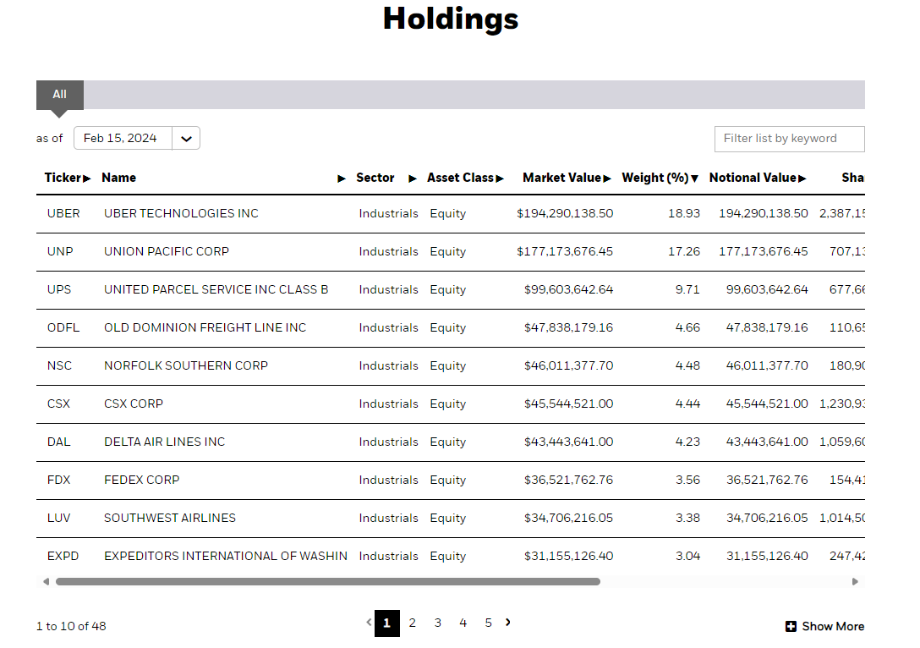Go to holdings page 5

(x=488, y=623)
